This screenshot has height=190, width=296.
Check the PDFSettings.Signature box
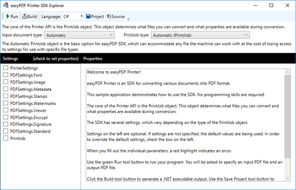tap(6, 124)
